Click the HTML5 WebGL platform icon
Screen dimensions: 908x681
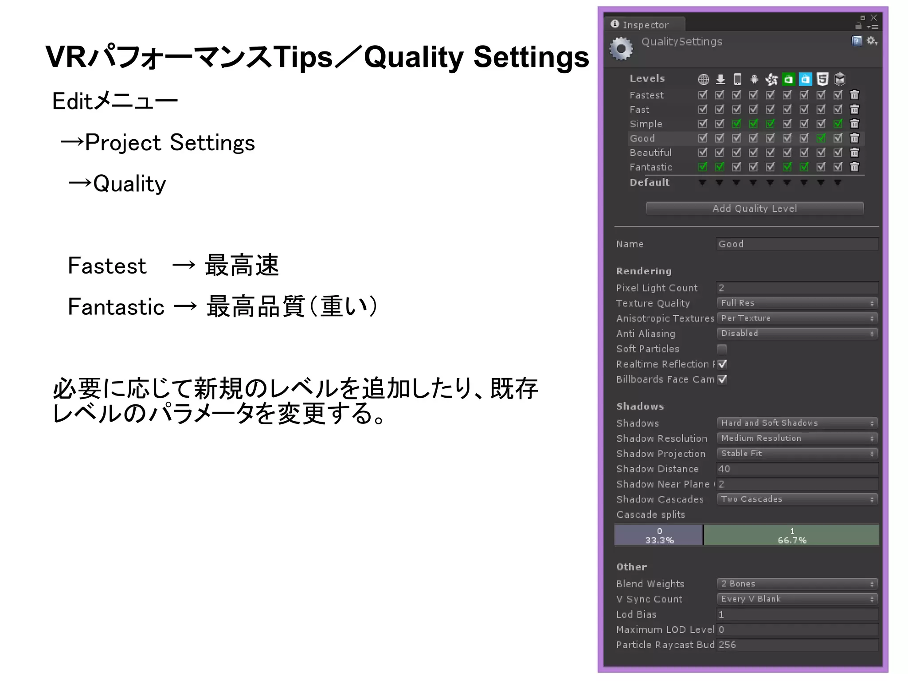click(x=822, y=79)
